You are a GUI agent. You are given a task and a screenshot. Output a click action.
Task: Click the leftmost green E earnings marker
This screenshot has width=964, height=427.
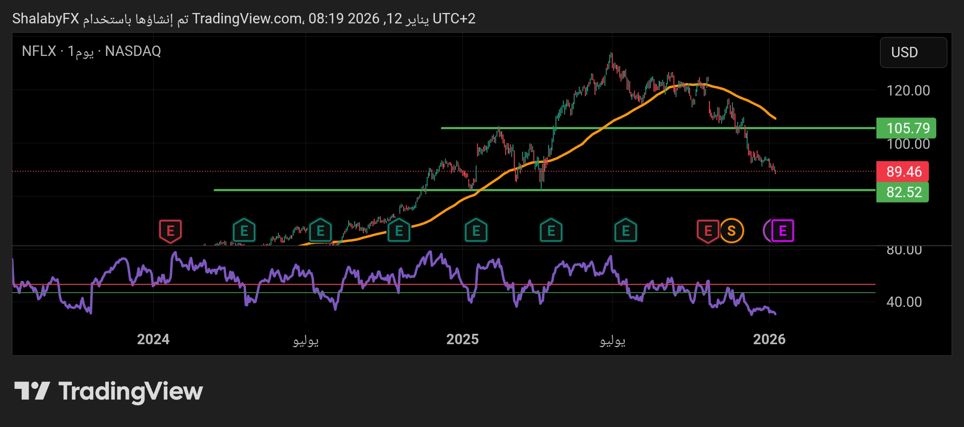pos(244,231)
